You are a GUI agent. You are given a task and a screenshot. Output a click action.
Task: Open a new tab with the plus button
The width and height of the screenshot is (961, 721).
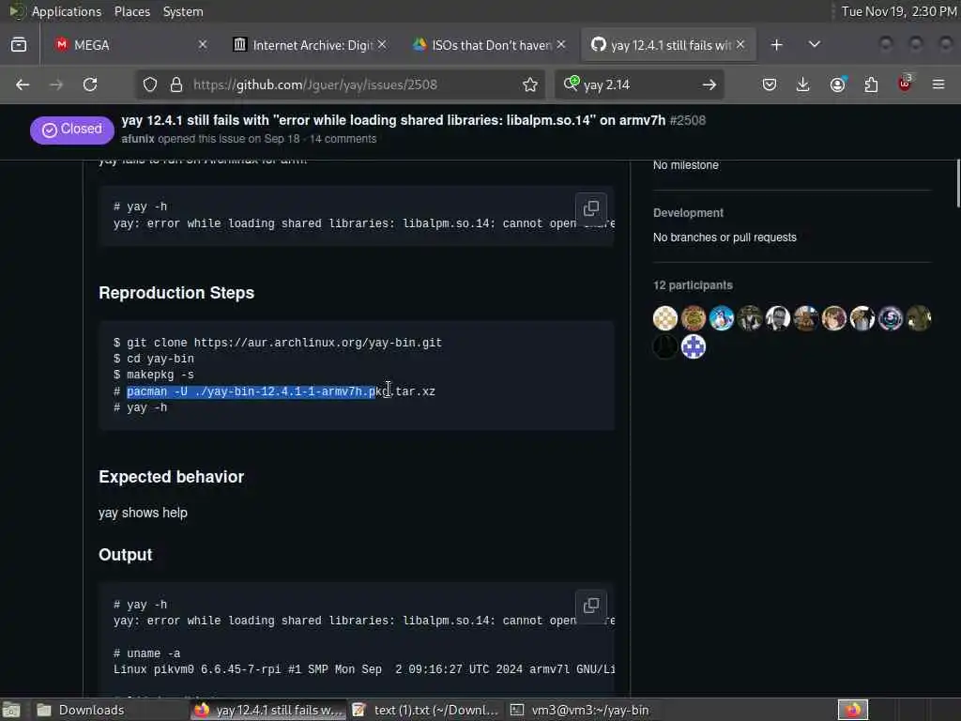(776, 45)
